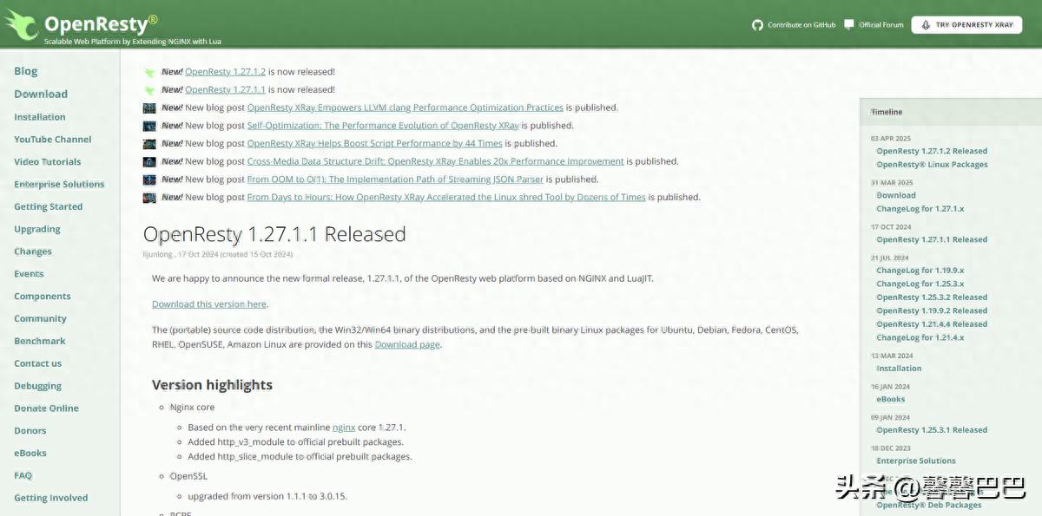
Task: Click the Official Forum speech bubble icon
Action: pos(849,24)
